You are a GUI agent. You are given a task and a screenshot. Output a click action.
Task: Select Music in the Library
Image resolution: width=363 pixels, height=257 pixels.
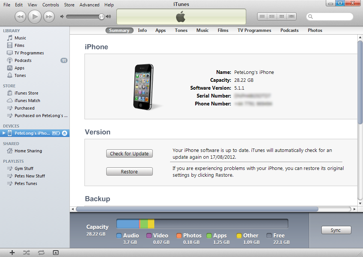point(35,38)
